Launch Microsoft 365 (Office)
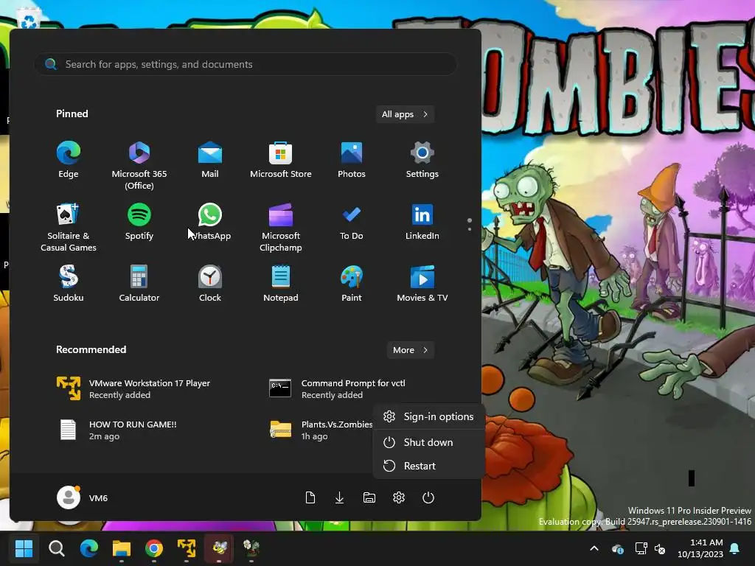This screenshot has width=755, height=566. (x=139, y=166)
